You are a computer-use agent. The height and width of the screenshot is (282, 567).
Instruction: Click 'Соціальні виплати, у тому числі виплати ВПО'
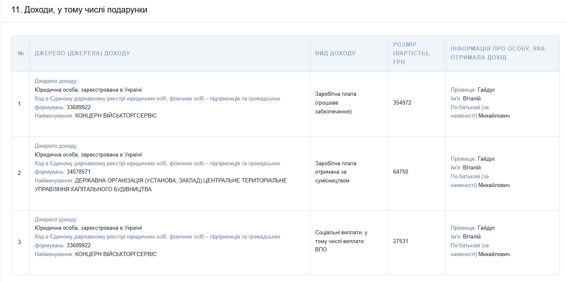click(x=341, y=241)
